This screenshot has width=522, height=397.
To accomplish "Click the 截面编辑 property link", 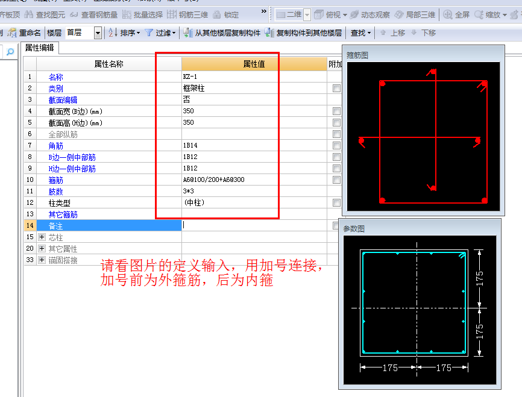I will coord(63,100).
